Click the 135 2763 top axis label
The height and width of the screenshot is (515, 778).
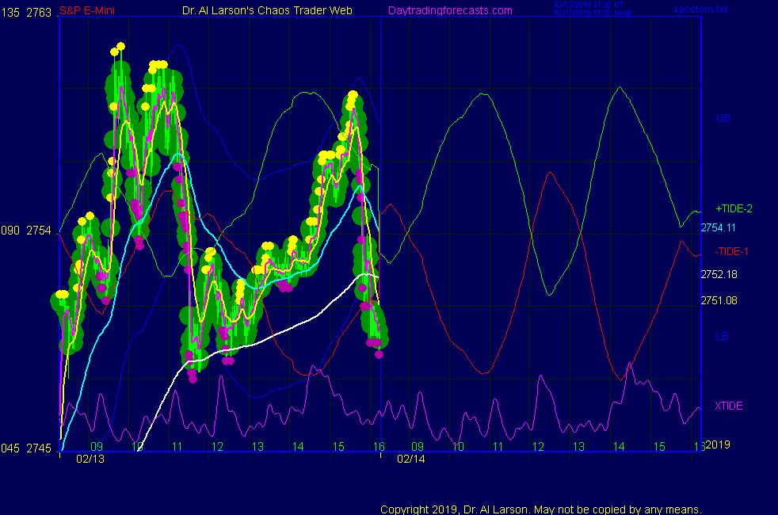pyautogui.click(x=26, y=13)
